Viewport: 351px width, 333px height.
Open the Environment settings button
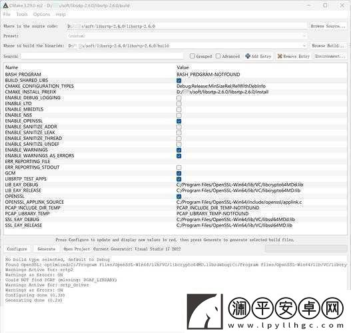click(330, 56)
